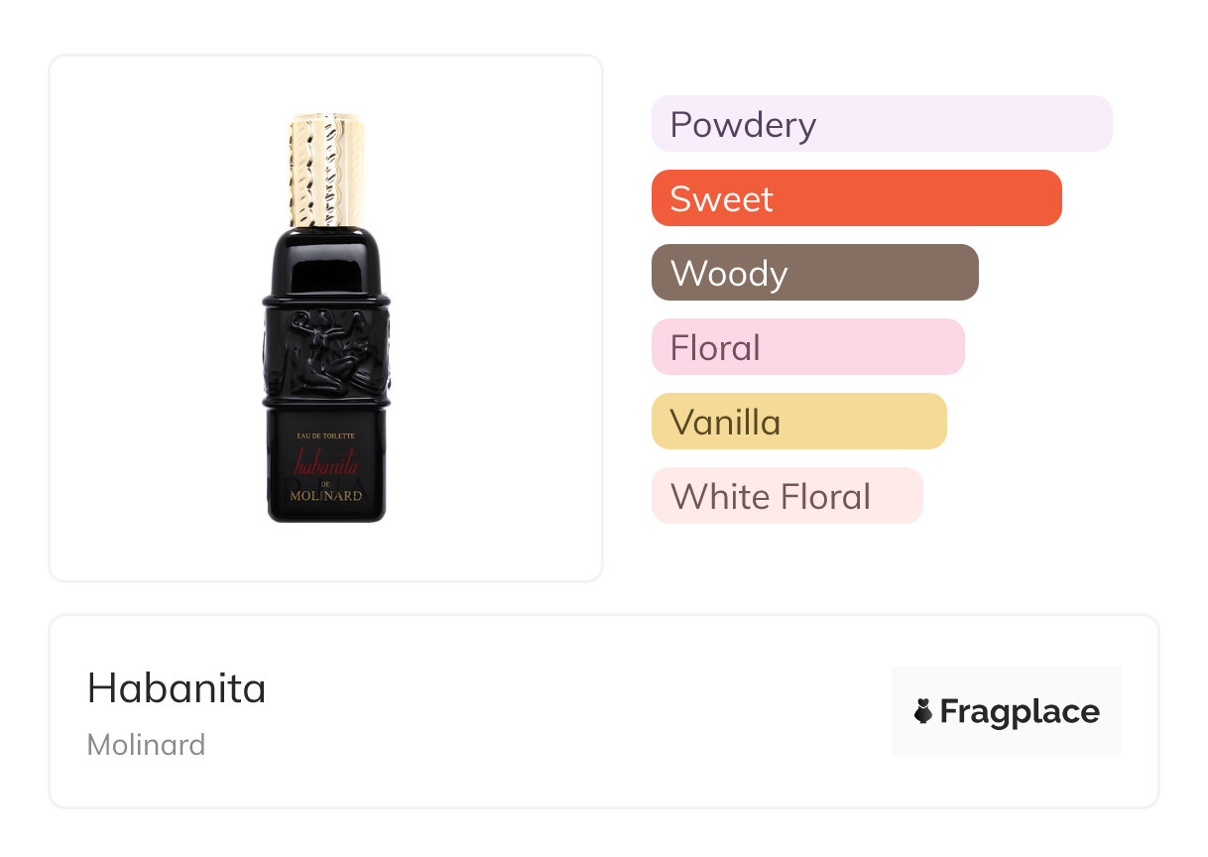Viewport: 1208px width, 857px height.
Task: Click the gold textured bottle cap
Action: pyautogui.click(x=326, y=171)
